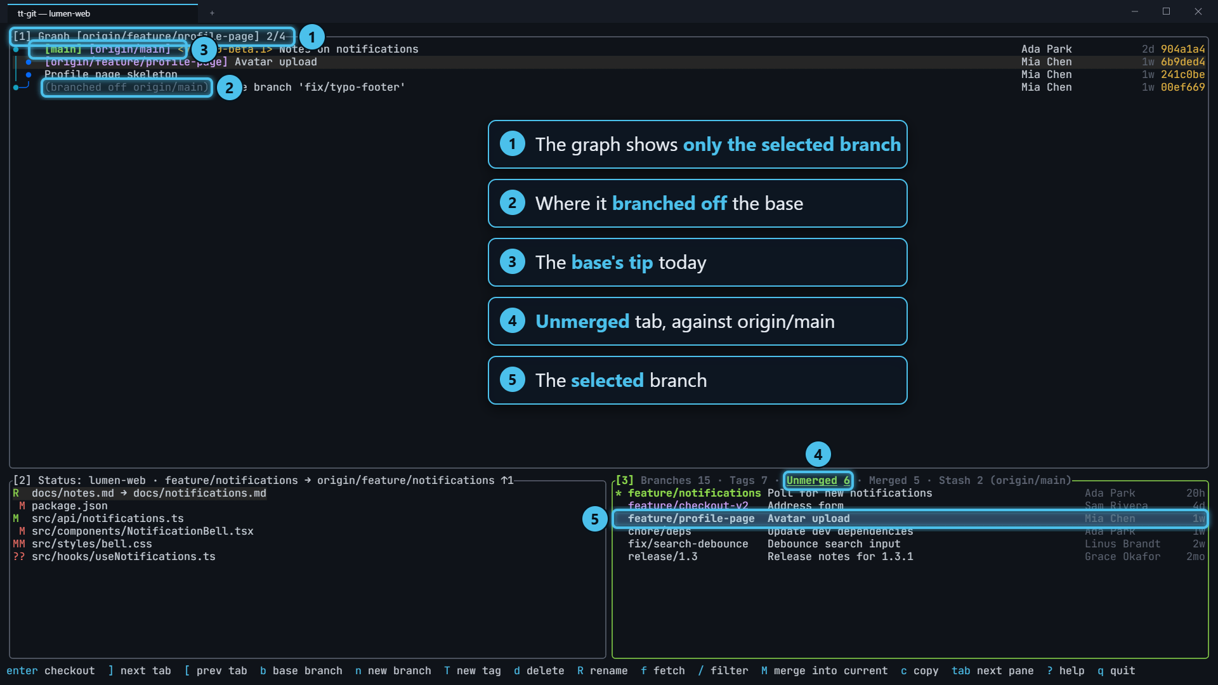Open the Merged 5 tab
The image size is (1218, 685).
point(894,480)
